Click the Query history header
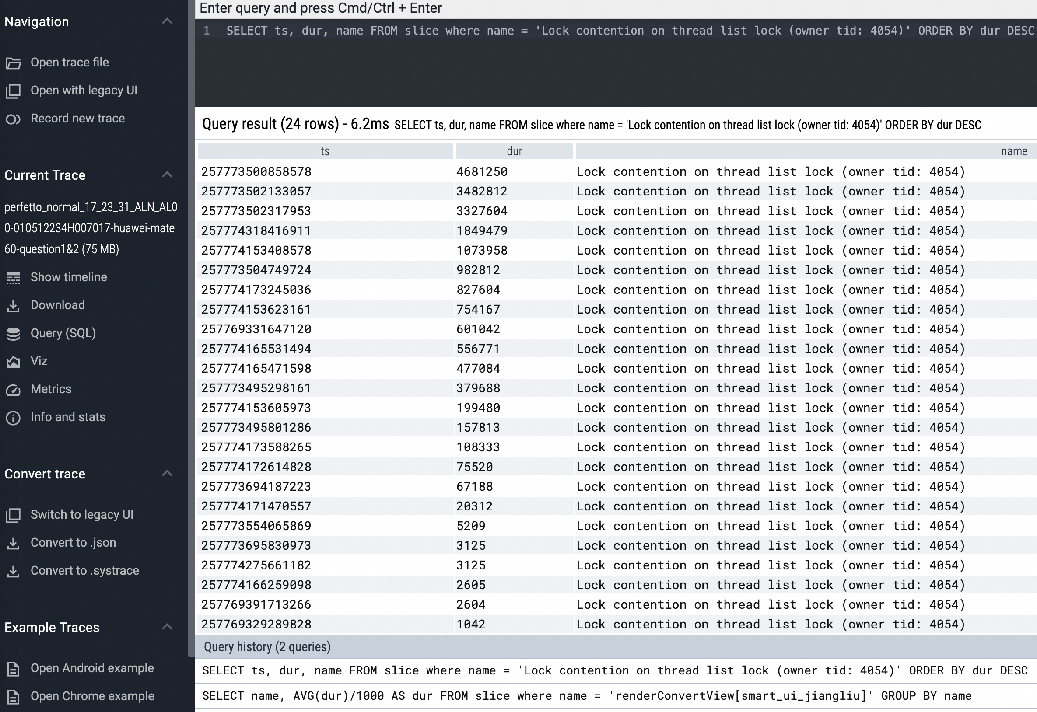 [x=266, y=646]
